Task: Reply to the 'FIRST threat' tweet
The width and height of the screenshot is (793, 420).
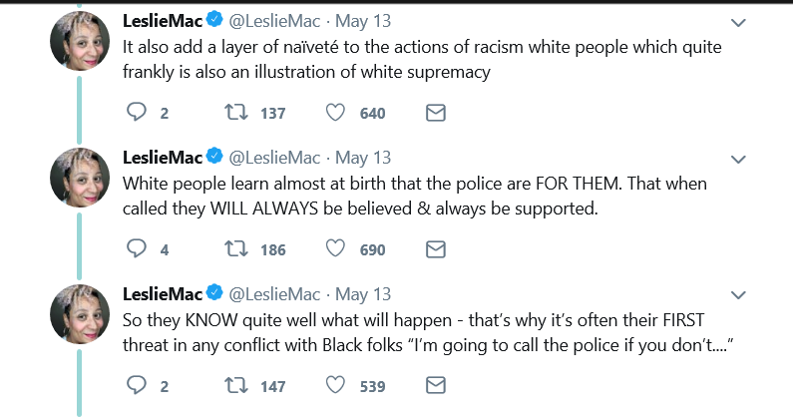Action: coord(137,386)
